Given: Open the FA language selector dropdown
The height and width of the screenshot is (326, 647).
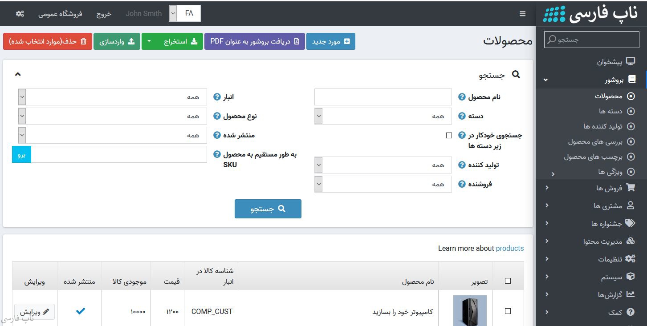Looking at the screenshot, I should click(185, 13).
